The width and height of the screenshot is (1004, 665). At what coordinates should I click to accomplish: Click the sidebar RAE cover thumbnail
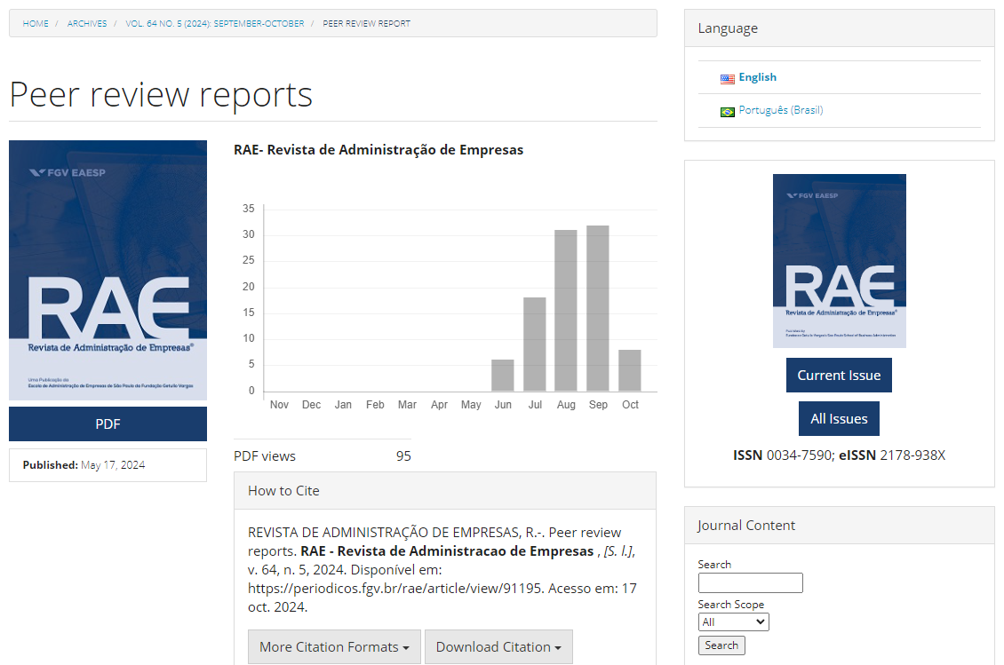click(839, 260)
